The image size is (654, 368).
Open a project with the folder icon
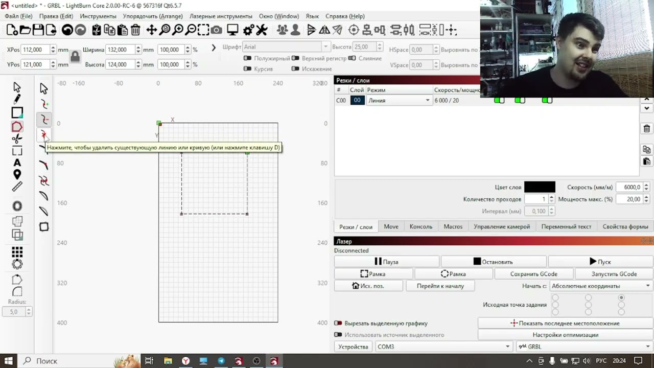click(x=25, y=30)
